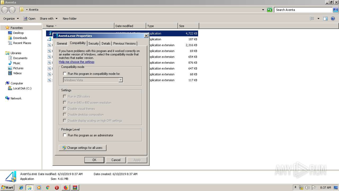Select Computer in the navigation pane

(17, 83)
